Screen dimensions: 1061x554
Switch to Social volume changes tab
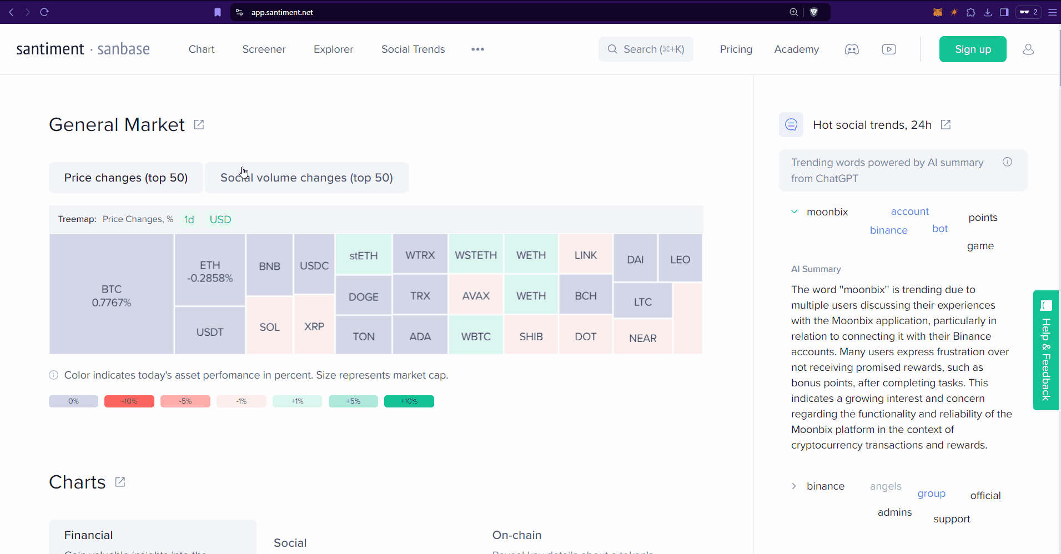tap(306, 178)
